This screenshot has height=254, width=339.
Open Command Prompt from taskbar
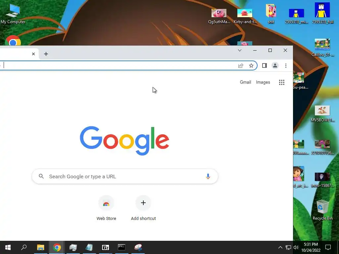tap(121, 247)
